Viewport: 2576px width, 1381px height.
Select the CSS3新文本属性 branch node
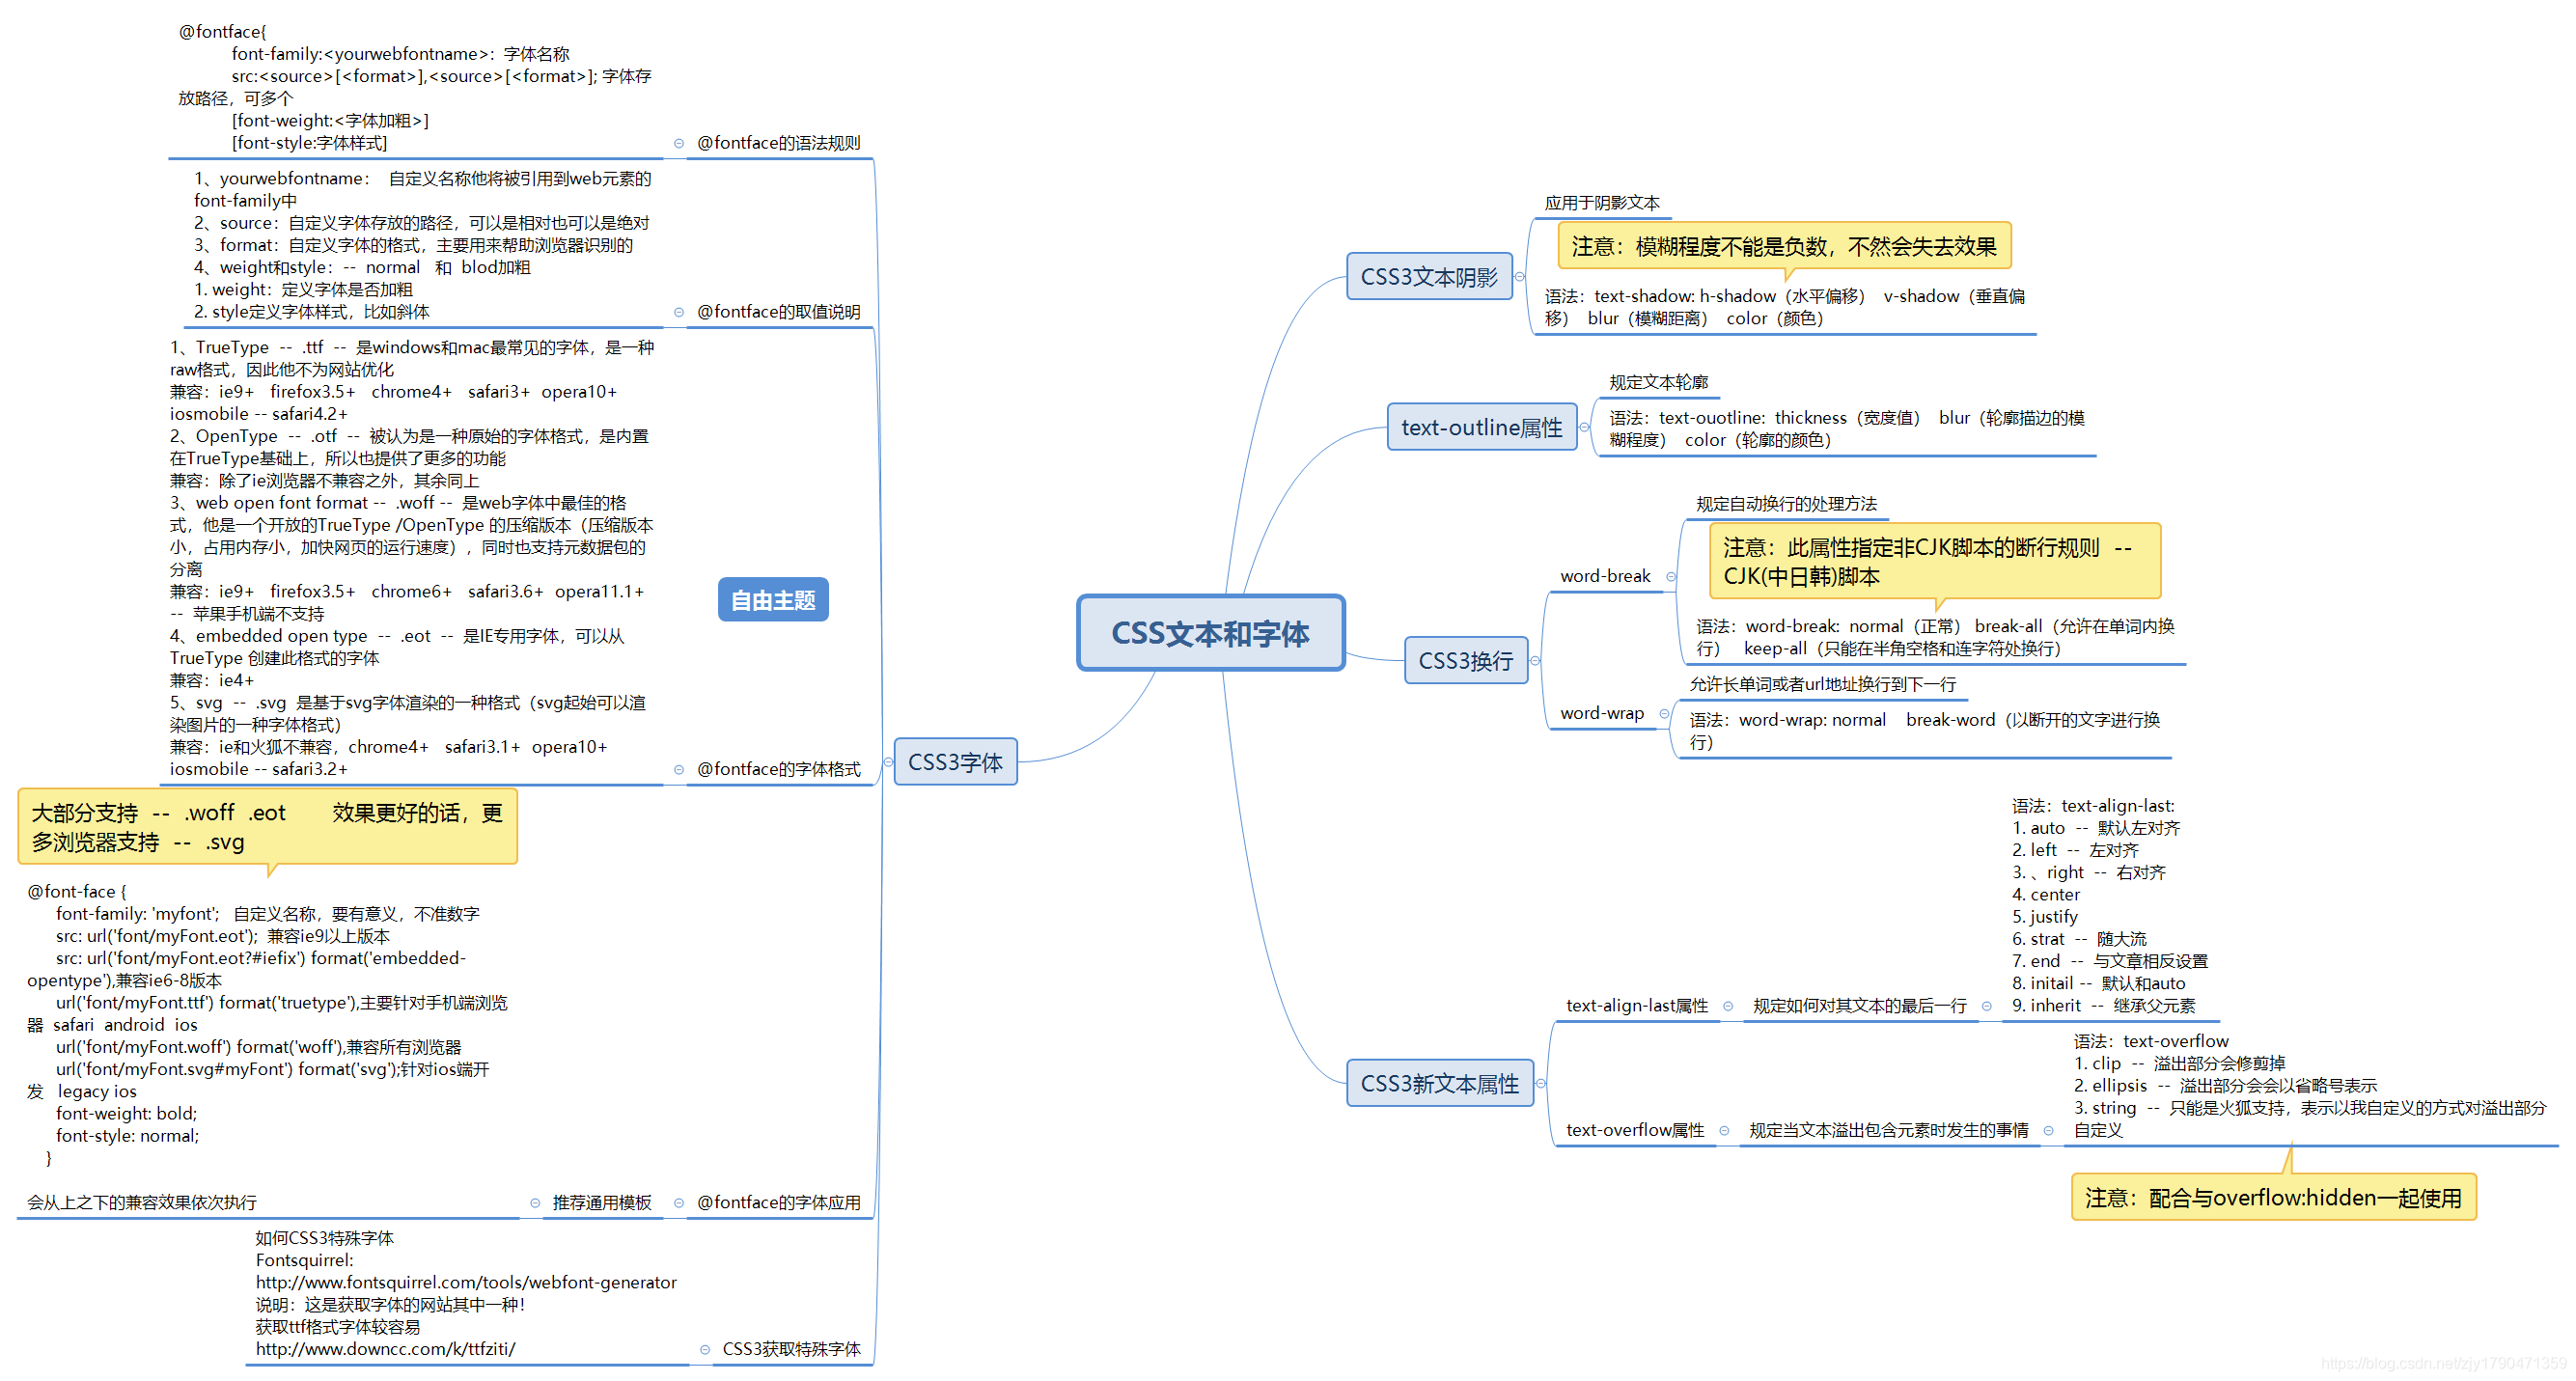tap(1438, 1084)
